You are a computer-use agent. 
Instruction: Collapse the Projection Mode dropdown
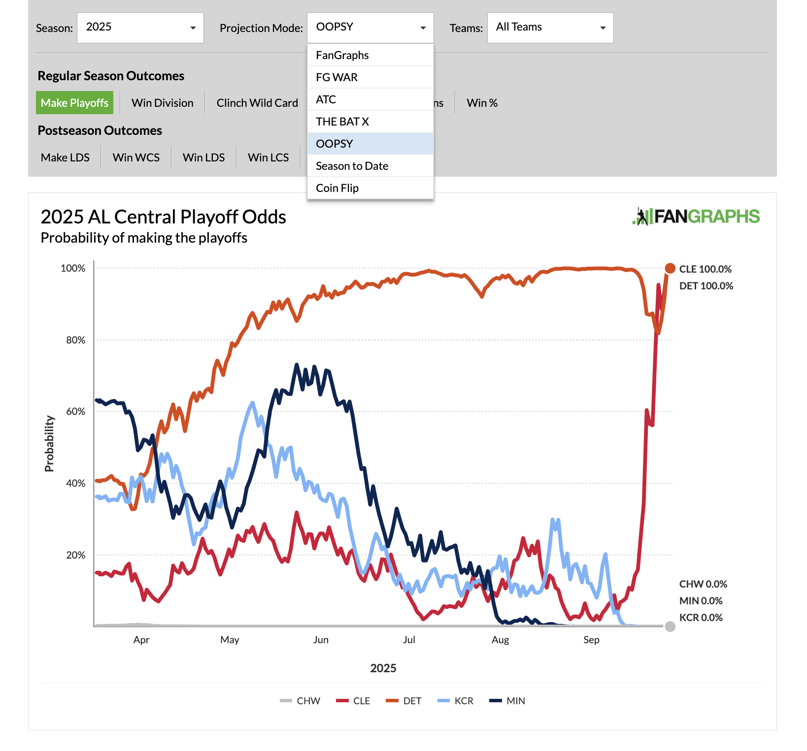pos(370,28)
